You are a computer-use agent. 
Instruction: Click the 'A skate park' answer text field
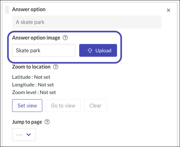87,22
